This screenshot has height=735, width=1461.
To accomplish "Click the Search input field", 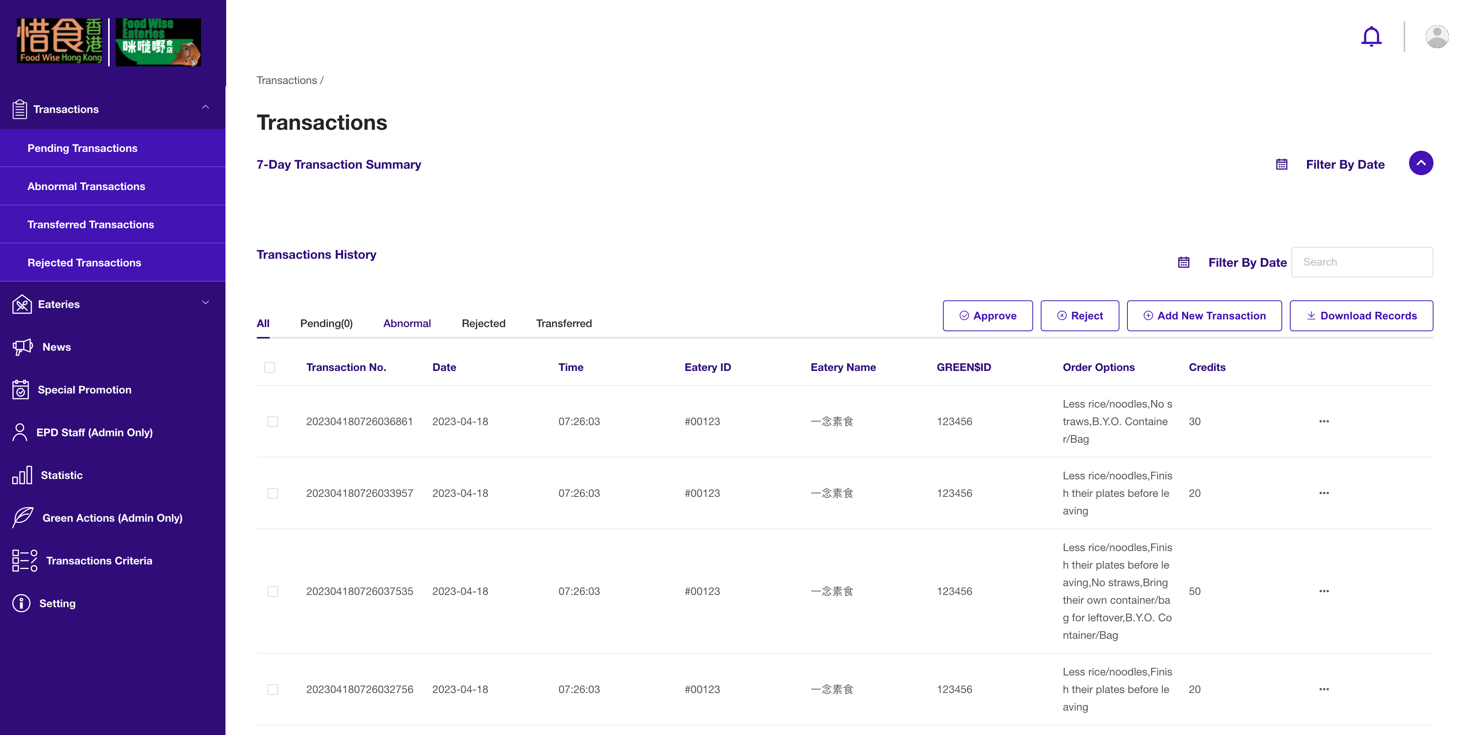I will [x=1362, y=262].
